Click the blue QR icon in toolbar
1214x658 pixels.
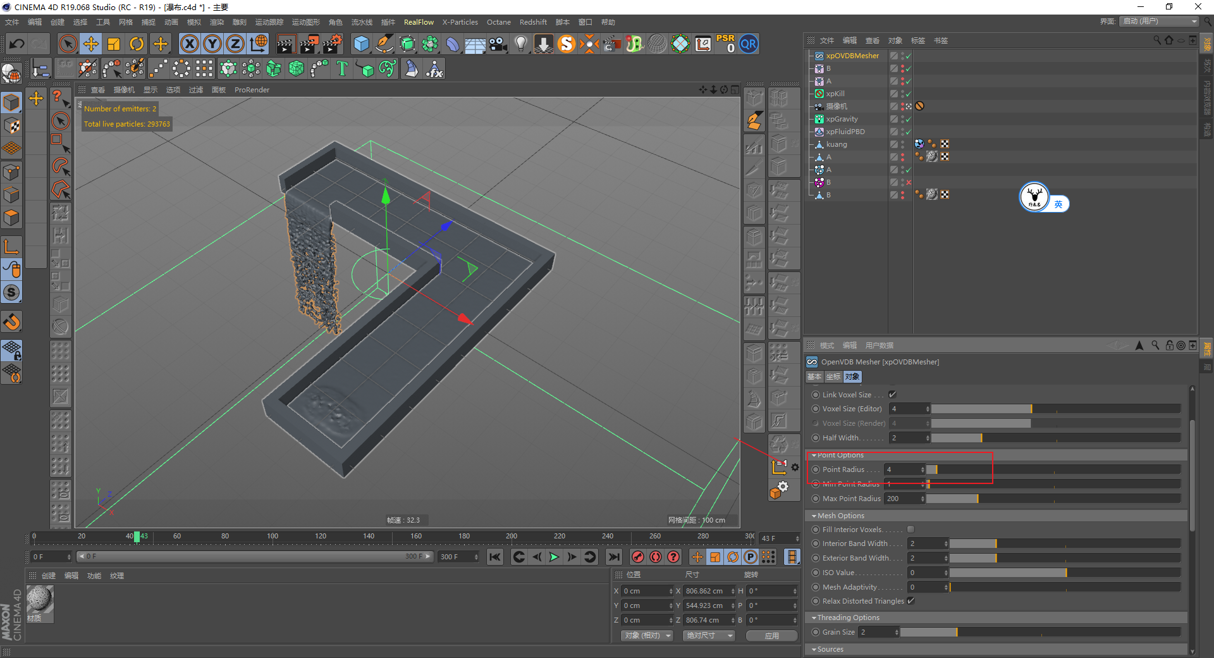pyautogui.click(x=749, y=44)
